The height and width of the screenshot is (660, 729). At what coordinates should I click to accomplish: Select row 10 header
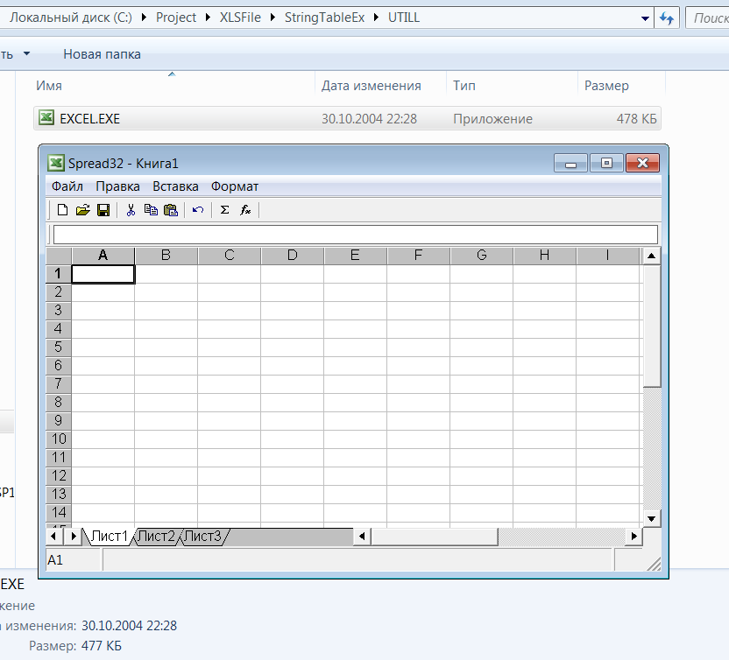coord(59,439)
